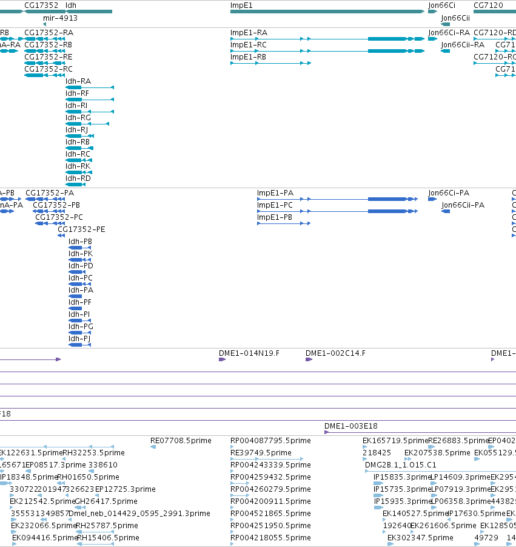
Task: Open the ImpE1-RB transcript
Action: point(248,57)
